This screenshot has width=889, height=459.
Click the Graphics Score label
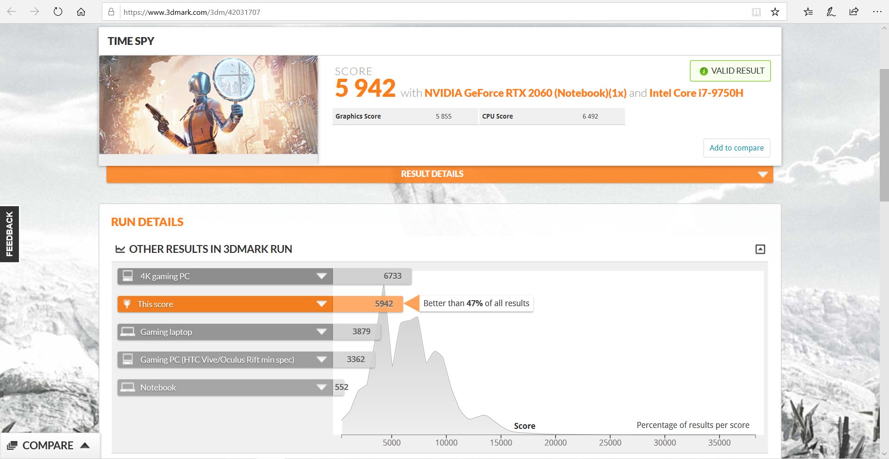pos(358,116)
